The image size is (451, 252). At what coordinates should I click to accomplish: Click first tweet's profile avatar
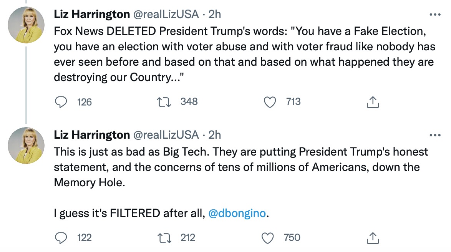tap(26, 25)
